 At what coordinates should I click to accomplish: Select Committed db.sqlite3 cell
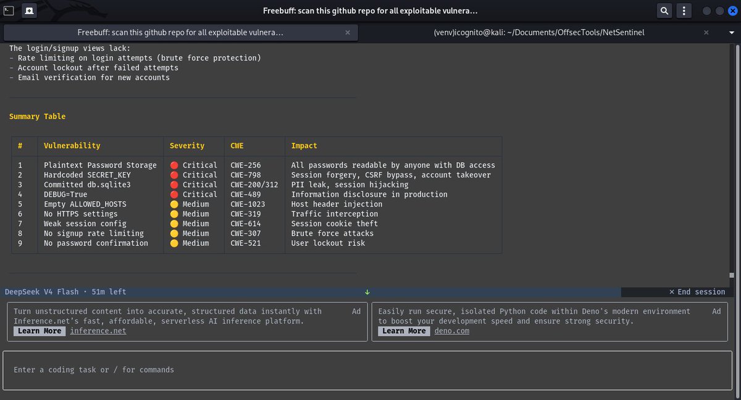[x=87, y=184]
